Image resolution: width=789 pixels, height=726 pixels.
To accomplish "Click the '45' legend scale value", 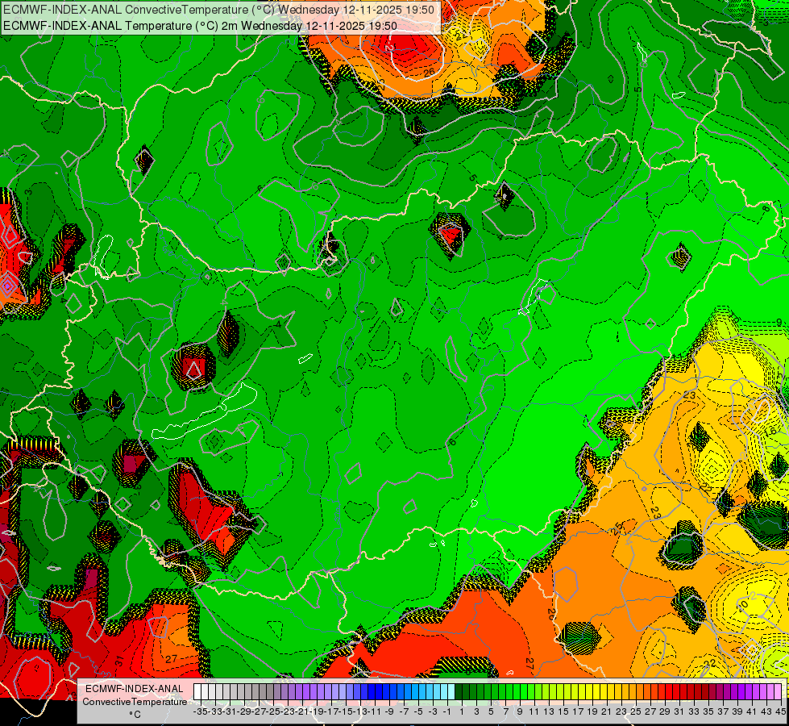I will tap(781, 711).
